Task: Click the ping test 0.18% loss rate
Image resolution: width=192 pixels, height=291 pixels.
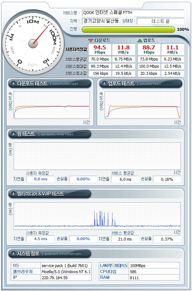Action: point(167,179)
